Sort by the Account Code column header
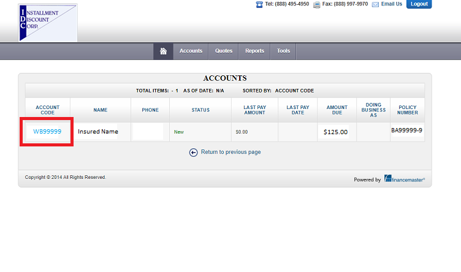This screenshot has height=272, width=461. pos(48,110)
